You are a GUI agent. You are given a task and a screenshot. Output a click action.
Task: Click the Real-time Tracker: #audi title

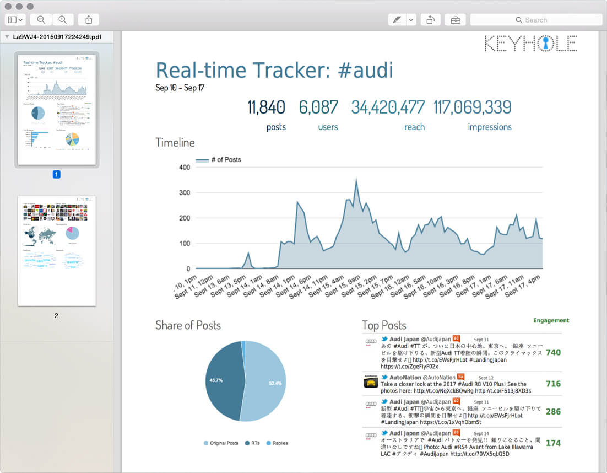274,70
